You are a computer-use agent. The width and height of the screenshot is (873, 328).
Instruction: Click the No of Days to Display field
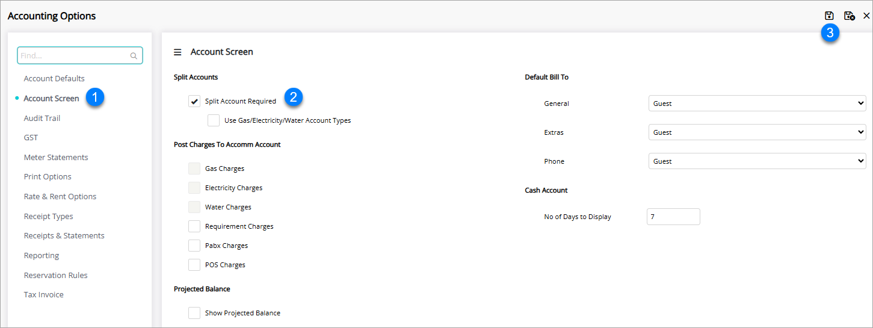(673, 217)
